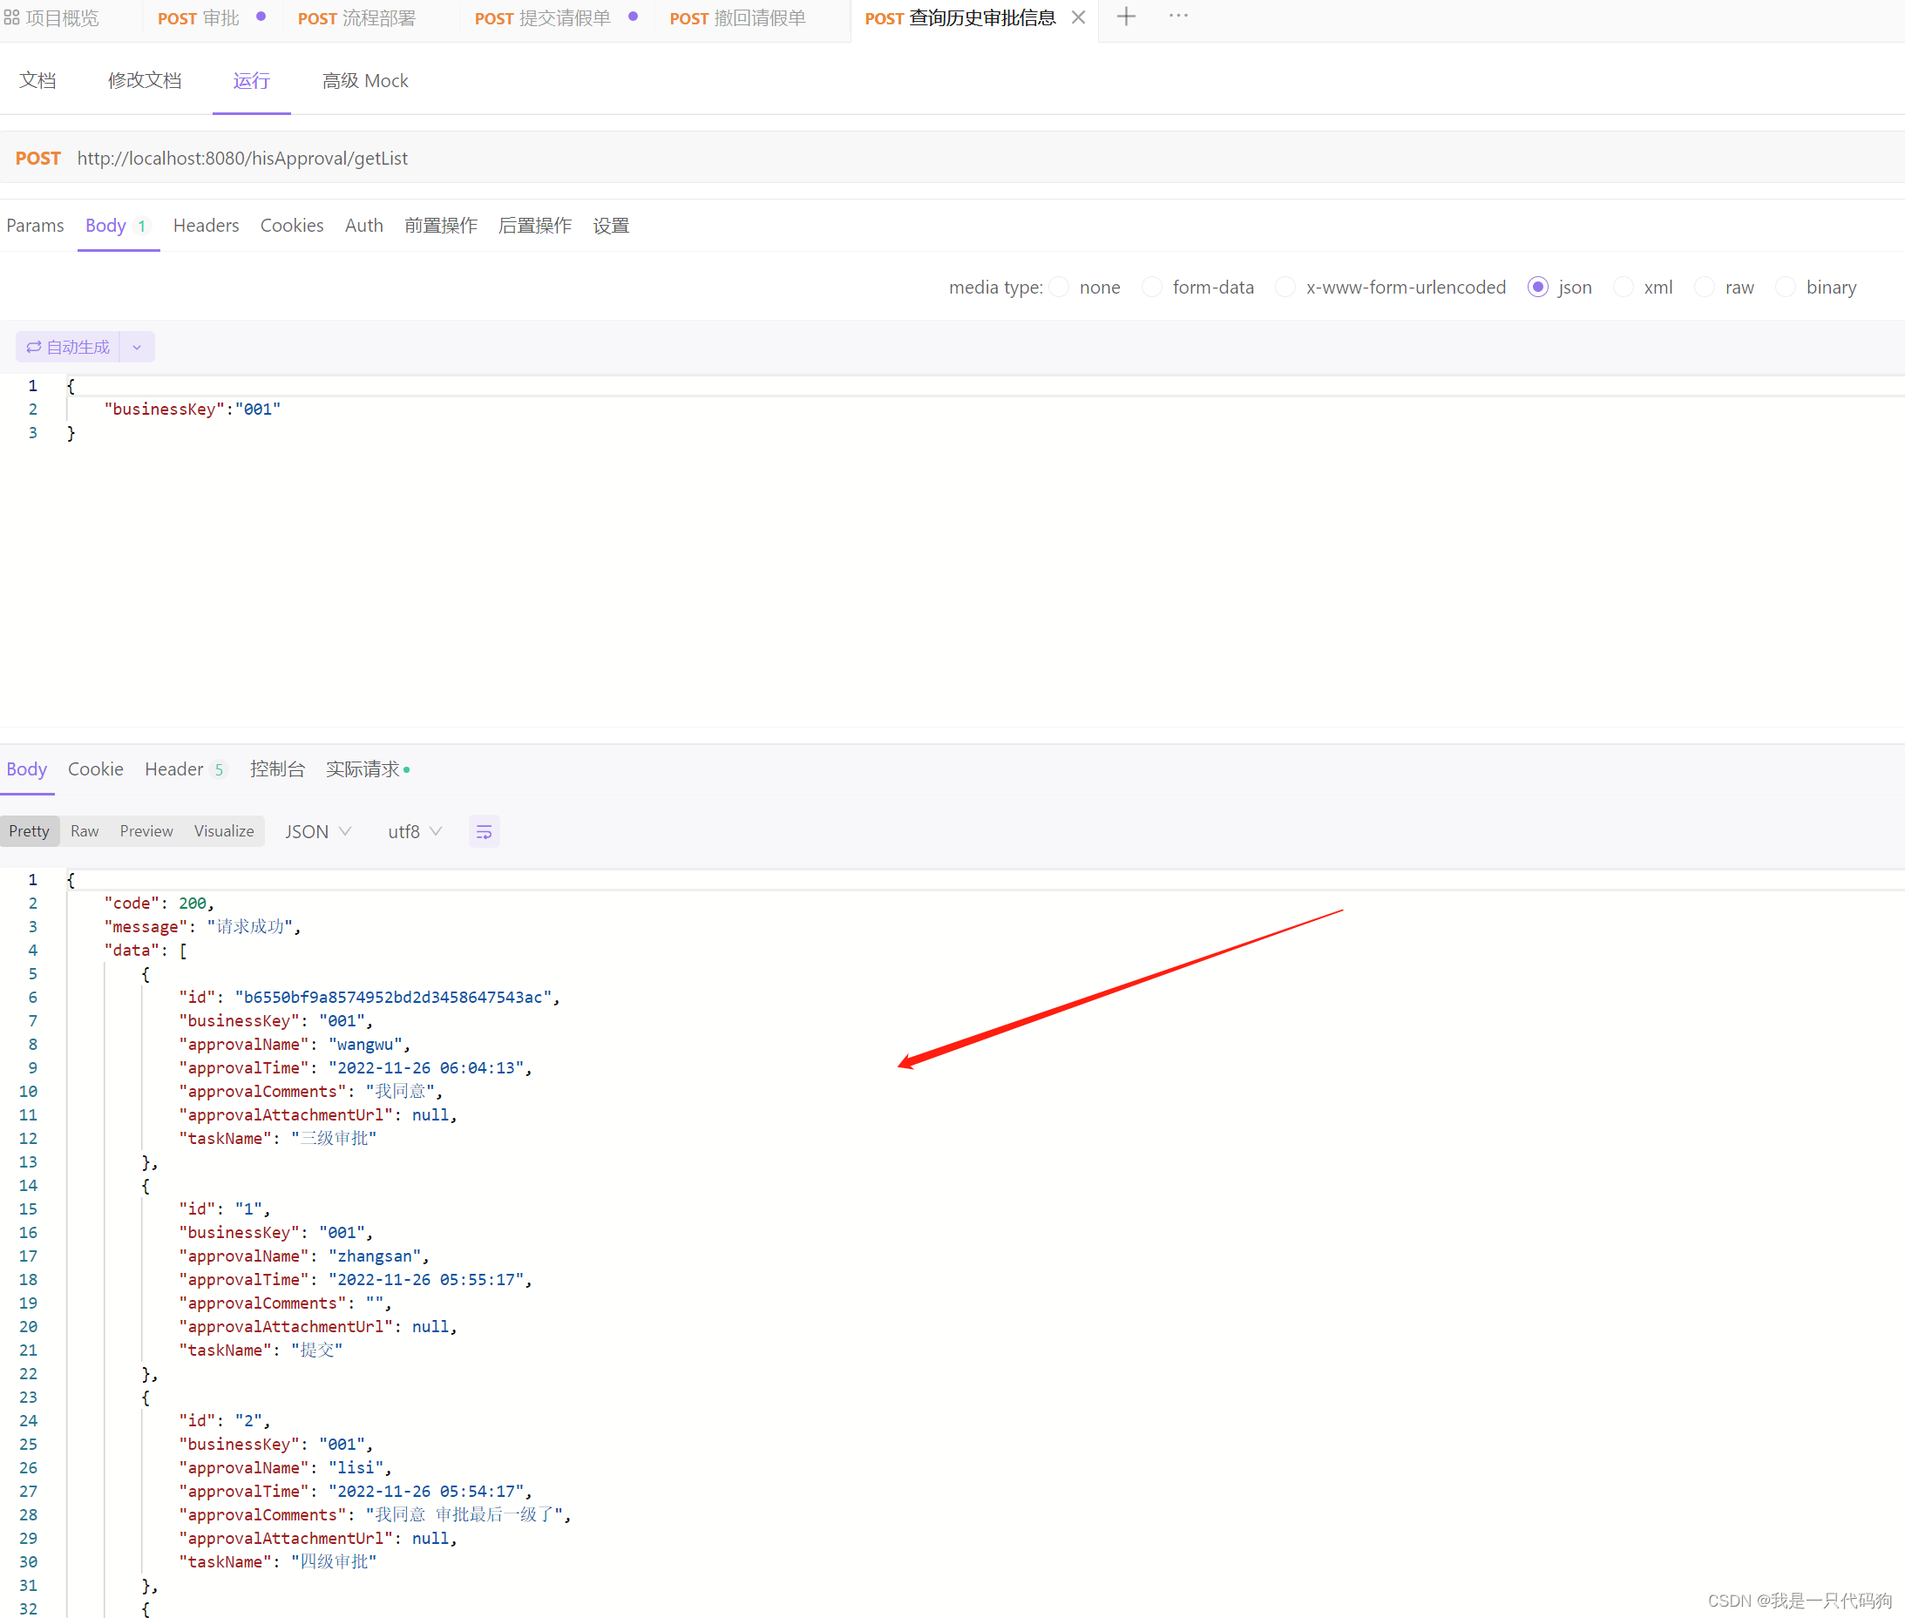Select the json media type radio

pos(1538,288)
